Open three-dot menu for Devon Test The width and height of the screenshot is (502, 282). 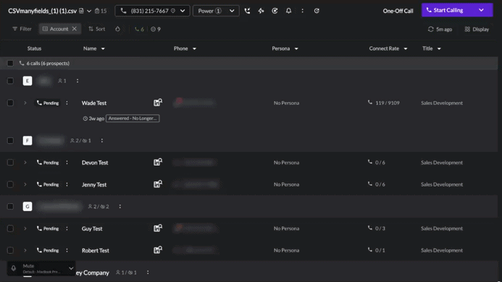(x=67, y=163)
